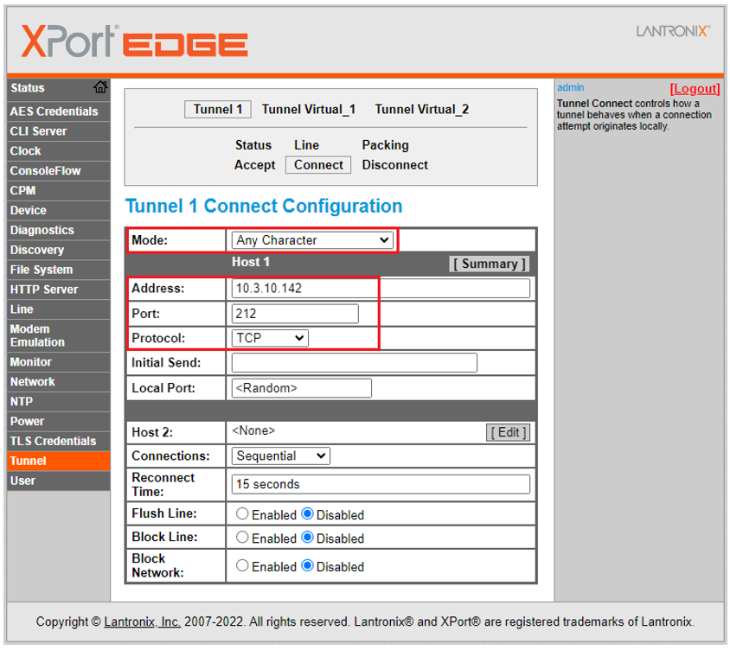This screenshot has width=730, height=650.
Task: Select Disabled for Flush Line
Action: click(x=307, y=513)
